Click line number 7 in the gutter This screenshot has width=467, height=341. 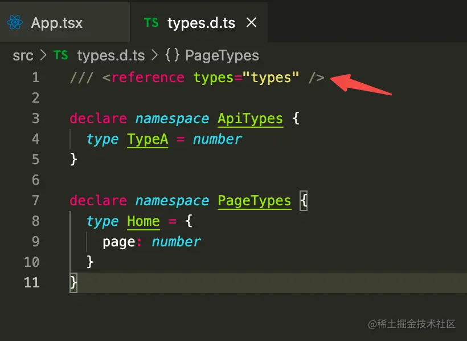click(35, 201)
